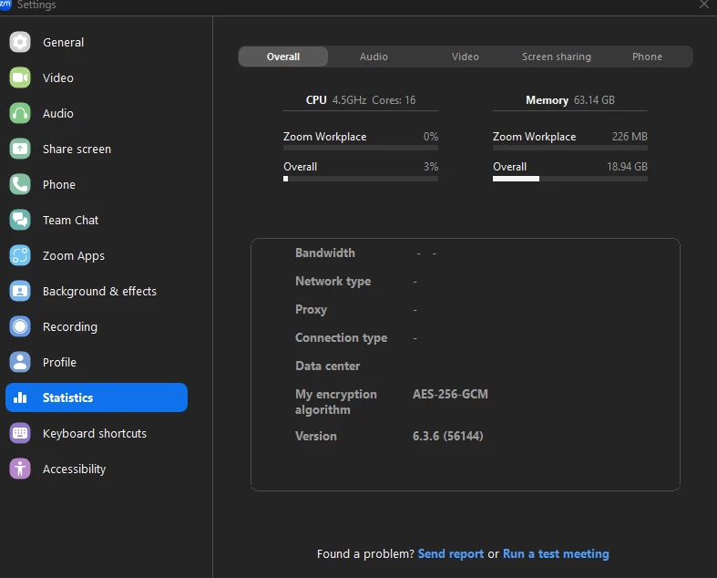
Task: Switch to the Video statistics tab
Action: tap(465, 57)
